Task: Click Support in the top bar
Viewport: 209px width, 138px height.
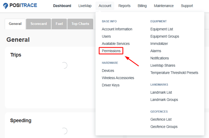Action: [187, 6]
